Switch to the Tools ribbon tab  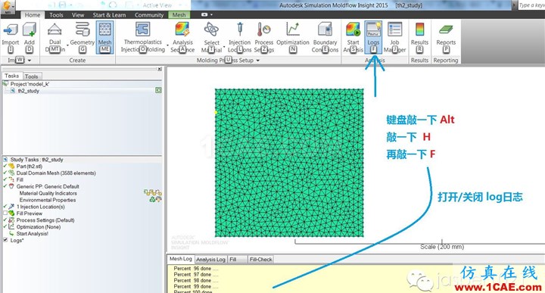pyautogui.click(x=56, y=15)
